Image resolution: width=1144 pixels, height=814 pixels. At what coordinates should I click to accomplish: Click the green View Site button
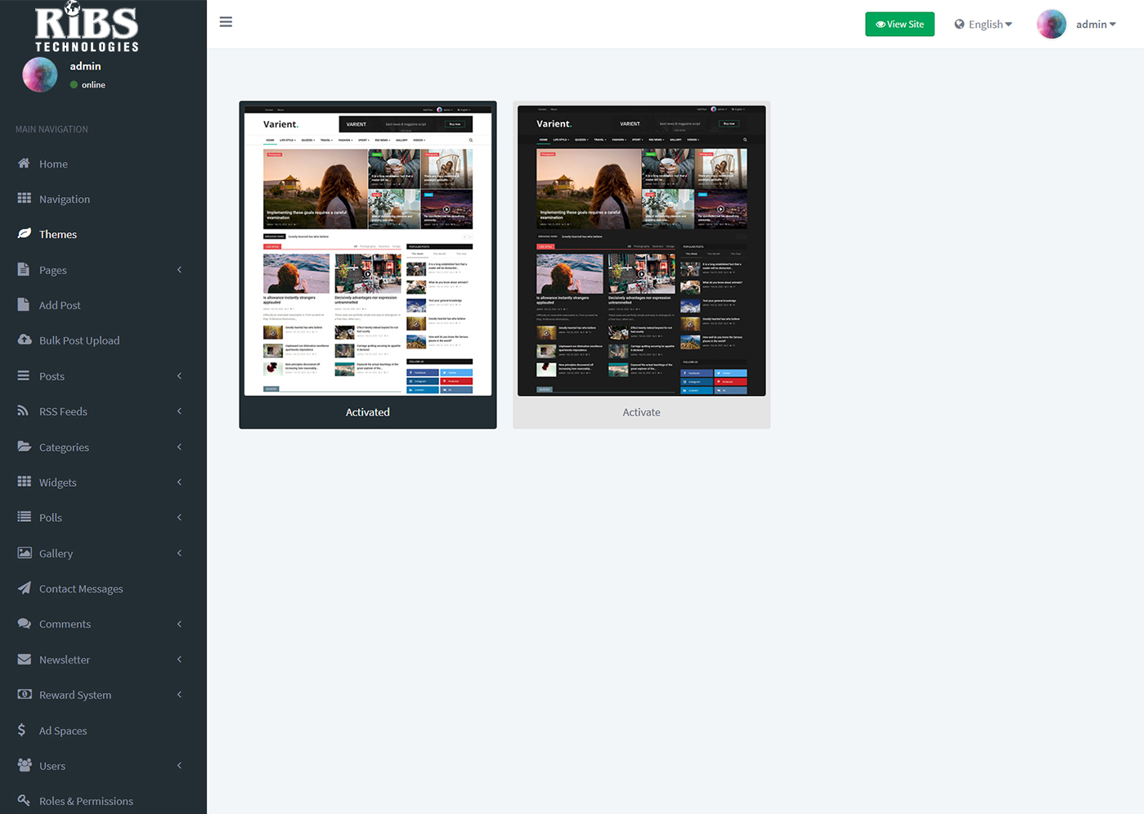899,25
